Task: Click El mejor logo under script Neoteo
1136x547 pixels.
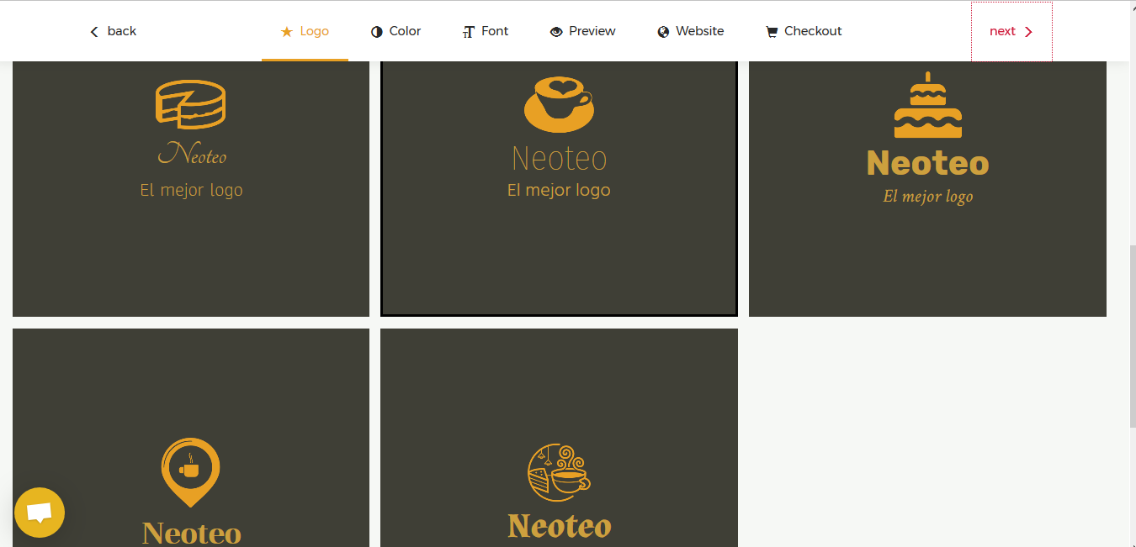Action: pos(191,191)
